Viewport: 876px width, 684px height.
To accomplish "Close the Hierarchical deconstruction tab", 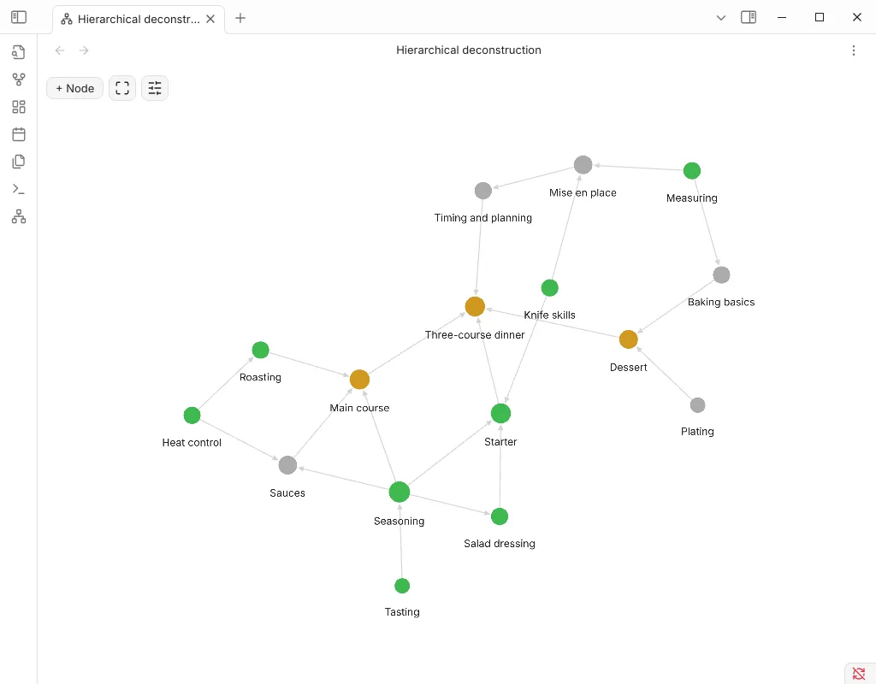I will [210, 19].
